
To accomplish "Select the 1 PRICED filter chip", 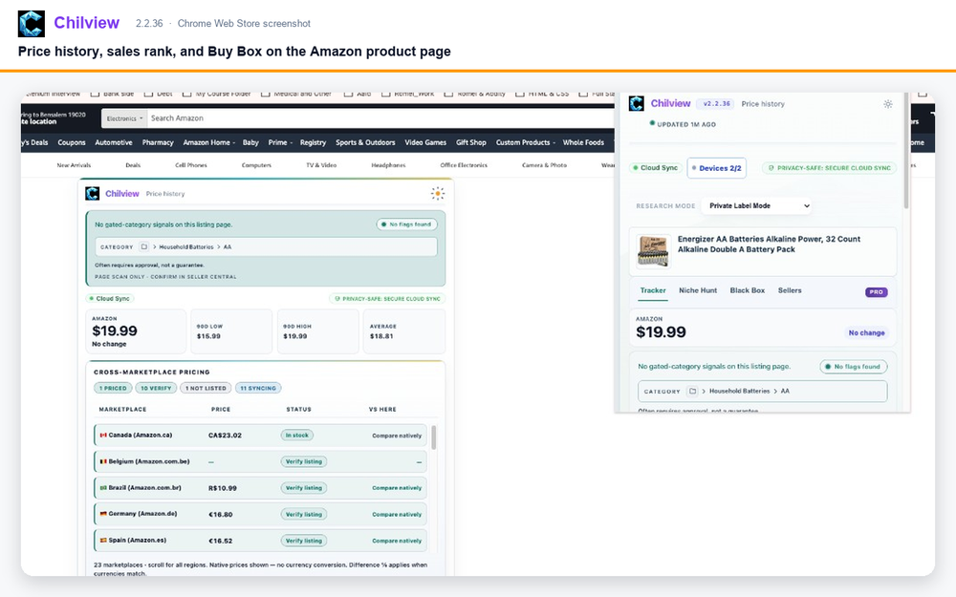I will tap(113, 388).
